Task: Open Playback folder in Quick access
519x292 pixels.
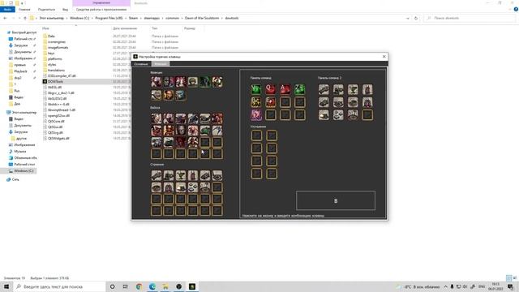Action: coord(20,71)
